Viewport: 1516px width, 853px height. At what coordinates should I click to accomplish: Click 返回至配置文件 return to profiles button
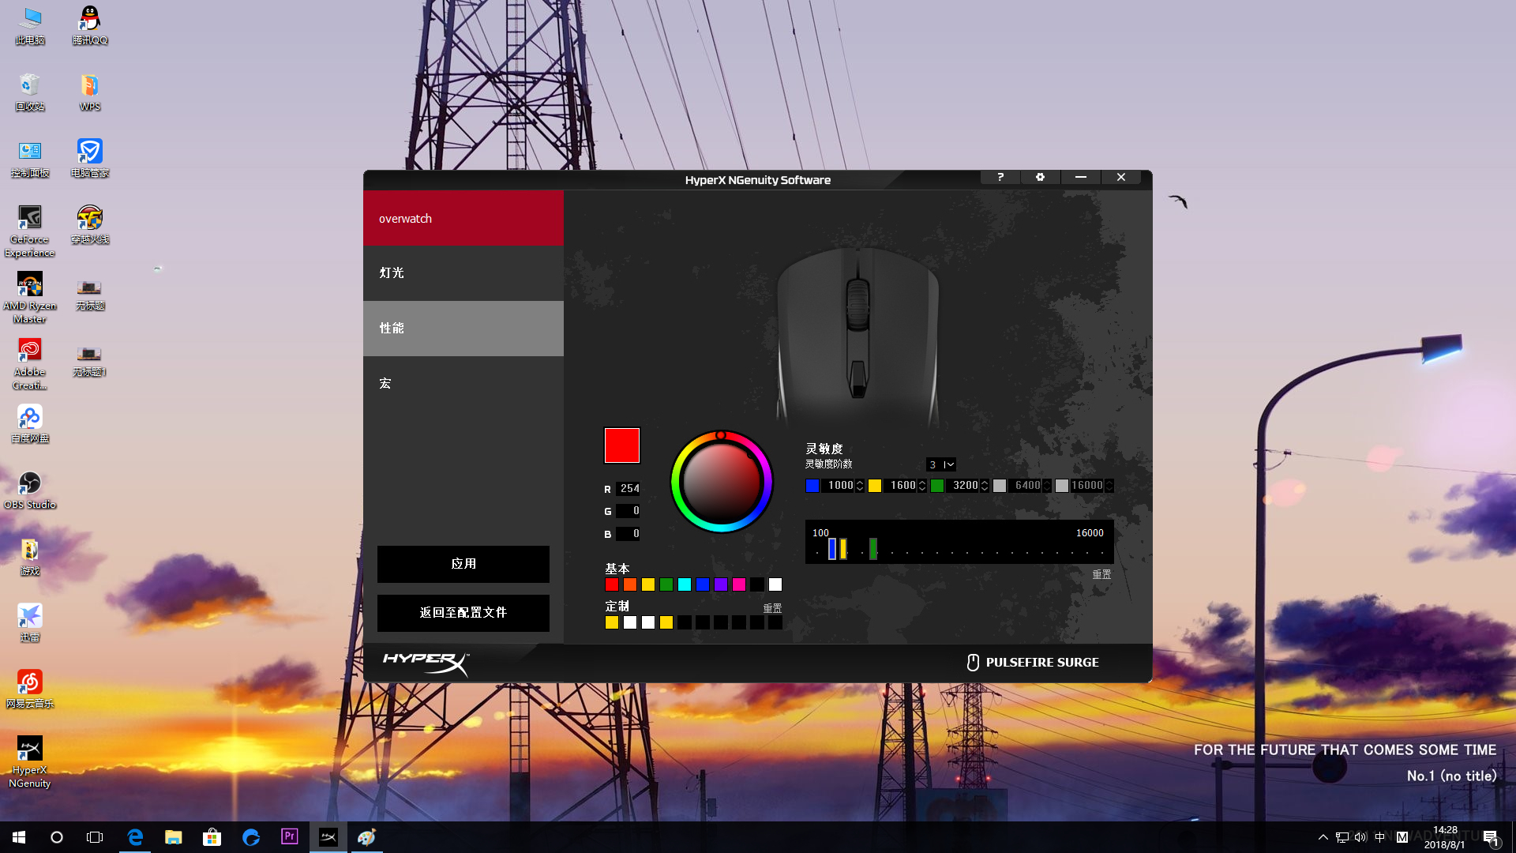point(463,613)
